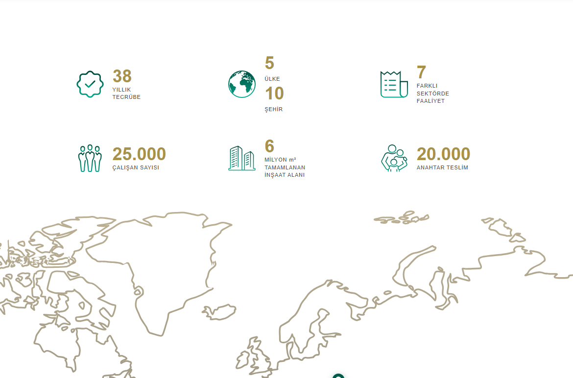573x378 pixels.
Task: Click the number 6 million m² figure
Action: click(269, 146)
